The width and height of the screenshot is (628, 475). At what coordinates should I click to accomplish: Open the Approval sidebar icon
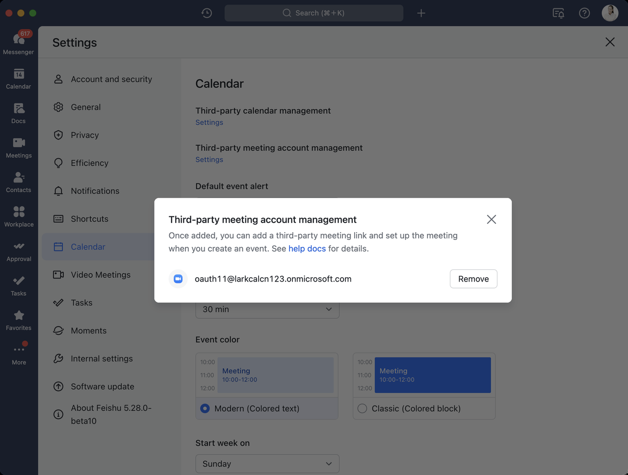19,251
